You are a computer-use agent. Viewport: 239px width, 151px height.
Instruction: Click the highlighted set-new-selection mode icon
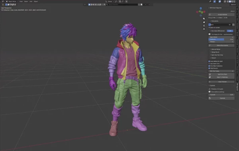(6, 4)
